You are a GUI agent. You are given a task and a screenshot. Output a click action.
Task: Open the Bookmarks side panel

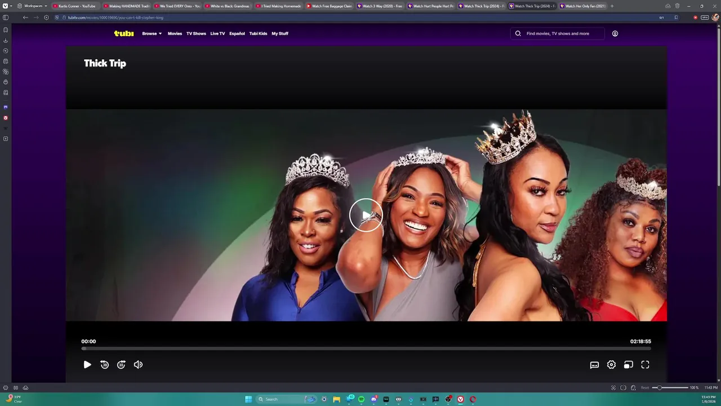6,30
